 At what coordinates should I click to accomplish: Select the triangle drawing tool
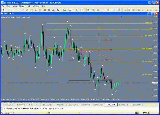pos(53,10)
